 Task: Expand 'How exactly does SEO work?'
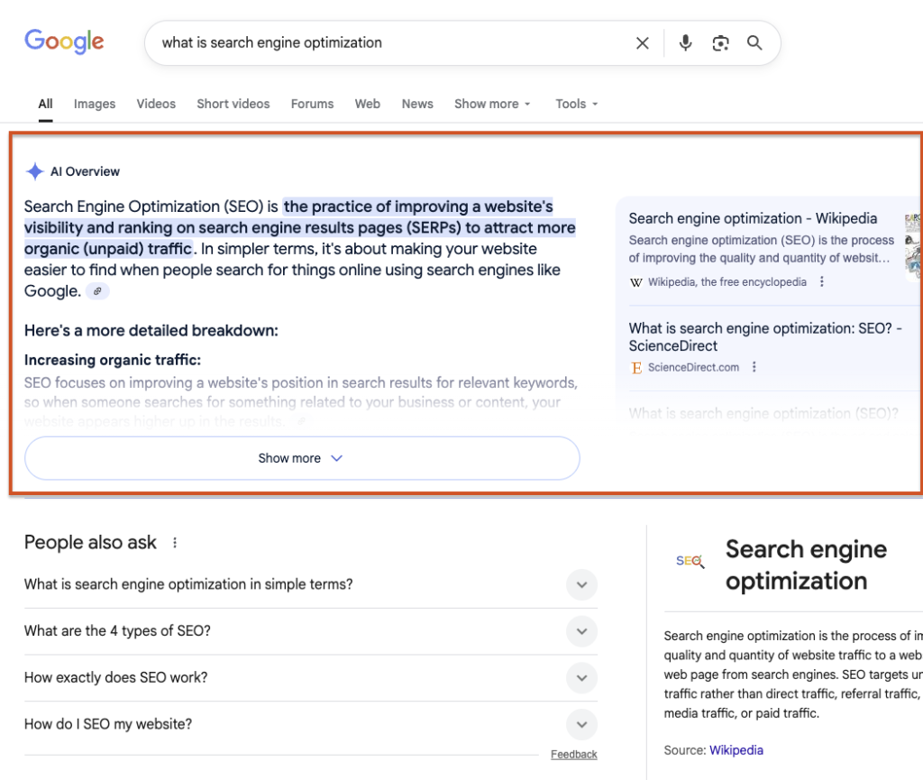(x=581, y=678)
